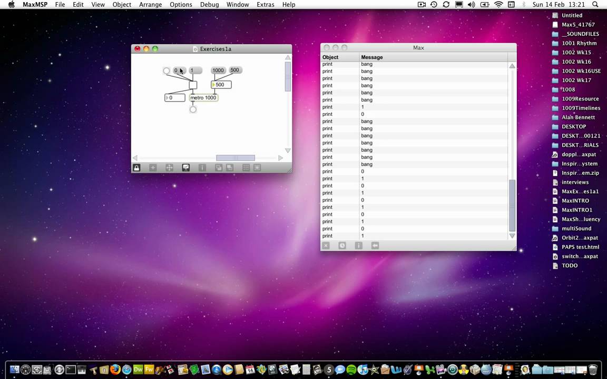Click patcher horizontal scrollbar thumb
The width and height of the screenshot is (607, 379).
236,158
